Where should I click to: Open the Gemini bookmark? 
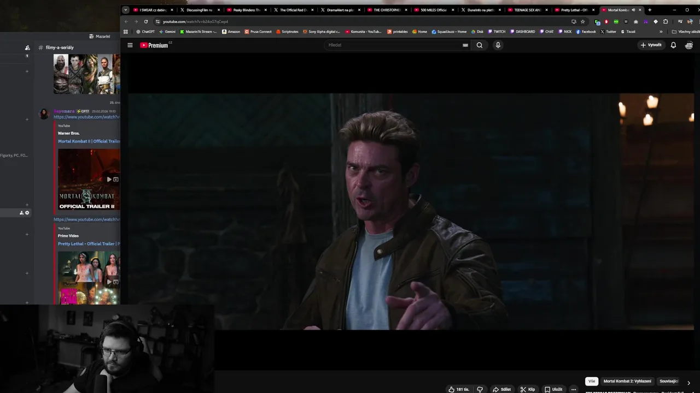(167, 32)
